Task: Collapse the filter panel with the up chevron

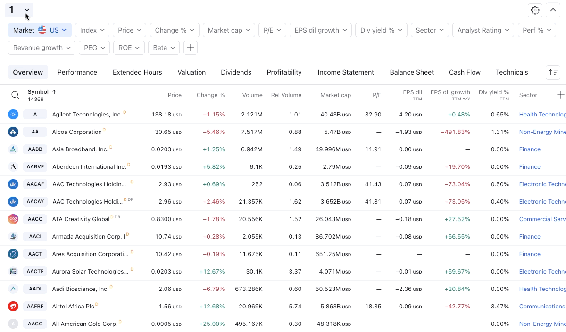Action: 553,10
